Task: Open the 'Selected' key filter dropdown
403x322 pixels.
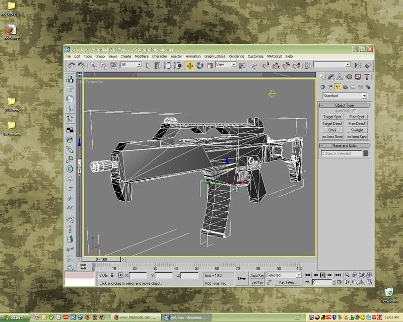Action: click(284, 275)
